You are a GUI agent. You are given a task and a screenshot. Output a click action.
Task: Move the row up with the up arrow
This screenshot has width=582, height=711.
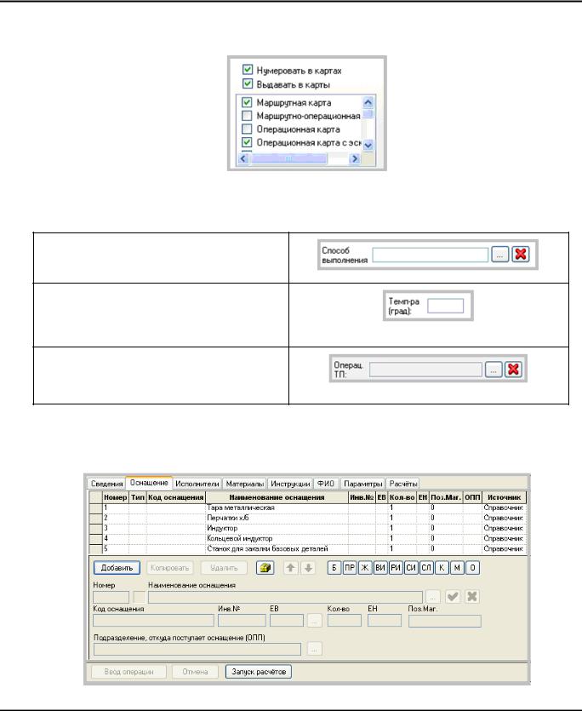(290, 568)
